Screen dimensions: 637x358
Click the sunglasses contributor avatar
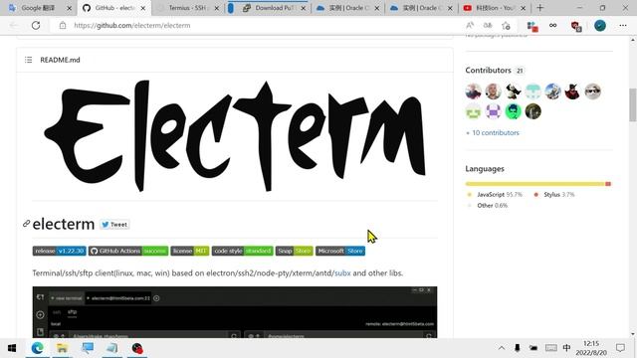[x=593, y=91]
